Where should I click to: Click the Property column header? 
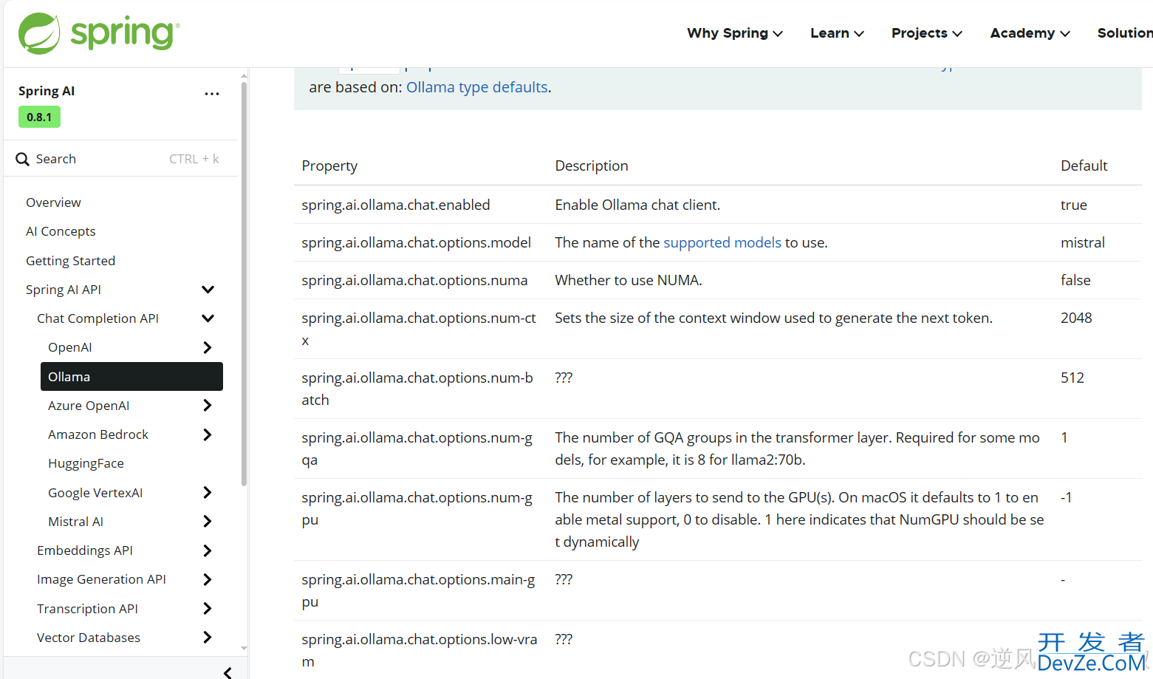[x=329, y=166]
